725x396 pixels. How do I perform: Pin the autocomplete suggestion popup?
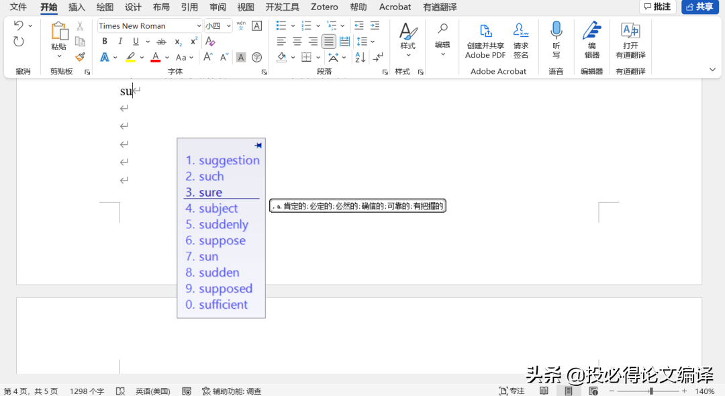point(258,145)
